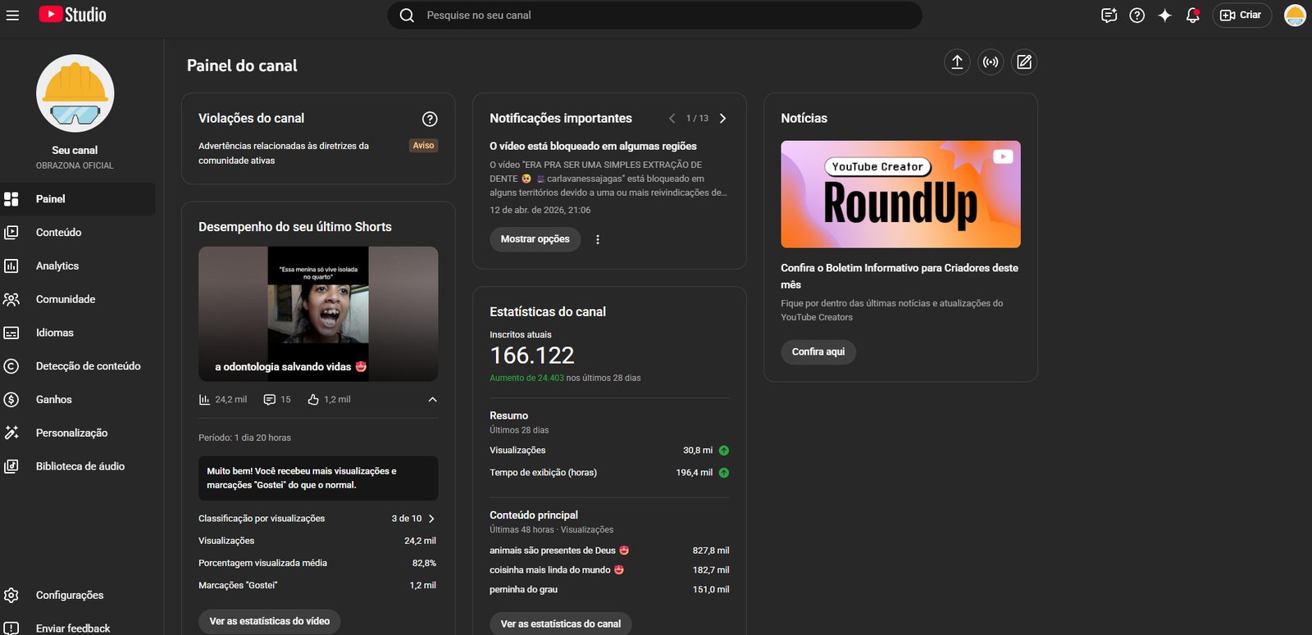Click the upload videos arrow icon

pos(957,62)
